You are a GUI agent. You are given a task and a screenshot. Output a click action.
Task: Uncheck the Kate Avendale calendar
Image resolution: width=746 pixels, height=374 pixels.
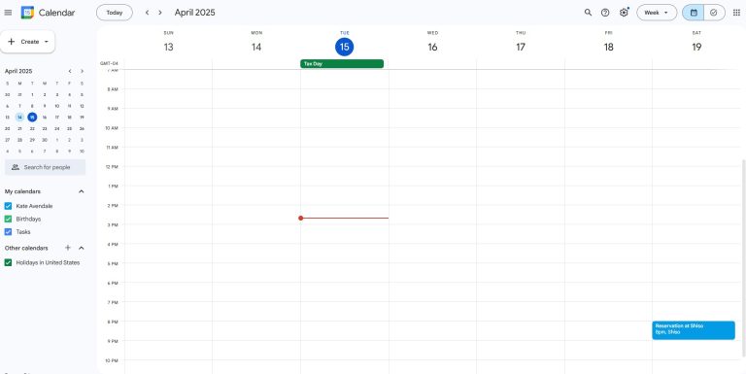click(x=8, y=206)
